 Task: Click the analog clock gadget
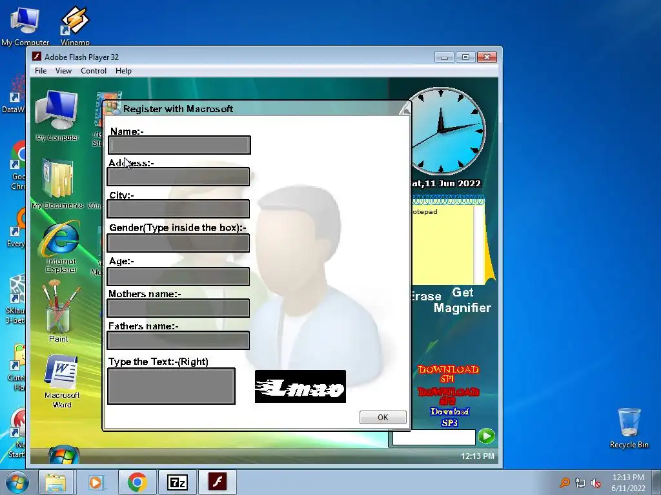[443, 131]
